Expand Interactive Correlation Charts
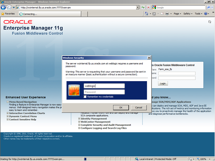215x161 pixels. [8, 113]
